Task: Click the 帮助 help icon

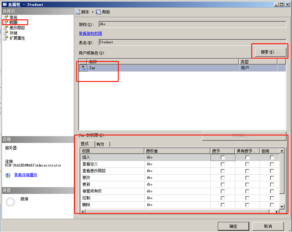Action: coord(98,12)
